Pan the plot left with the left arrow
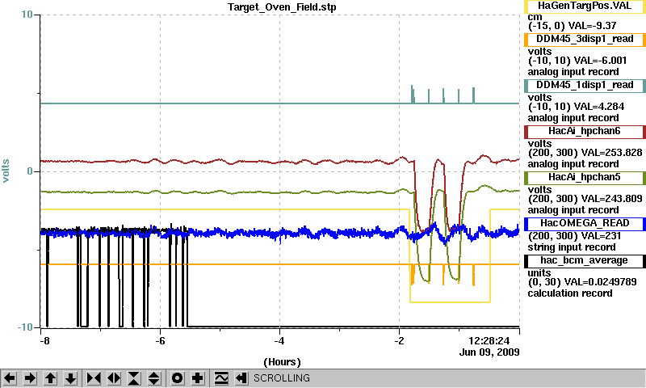 pos(10,378)
